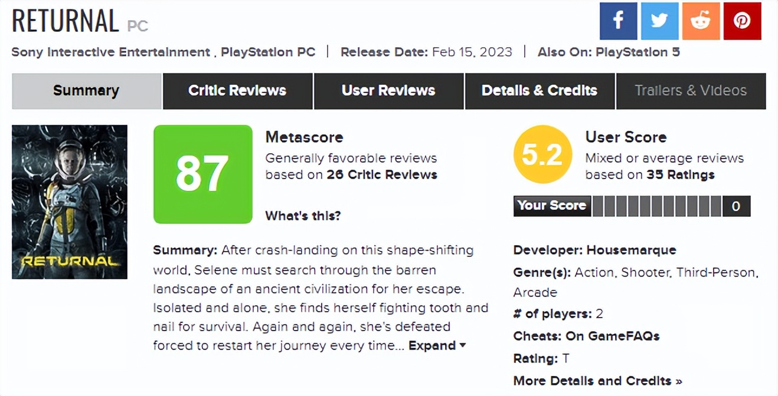Open the PlayStation 5 version link

pos(638,52)
